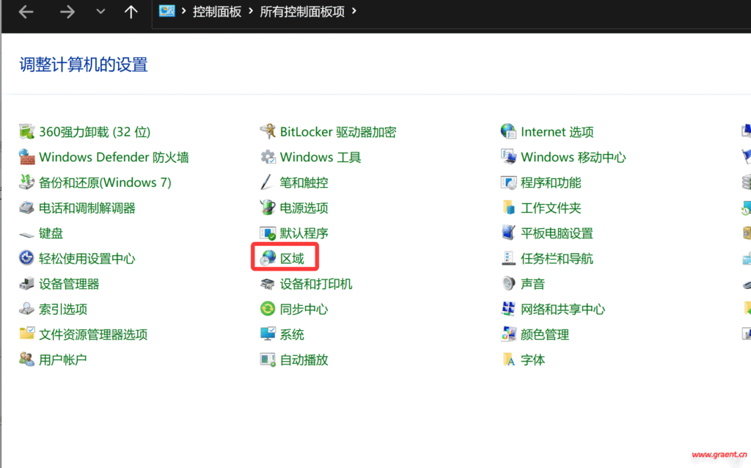Select 所有控制面板项 breadcrumb segment

click(302, 12)
